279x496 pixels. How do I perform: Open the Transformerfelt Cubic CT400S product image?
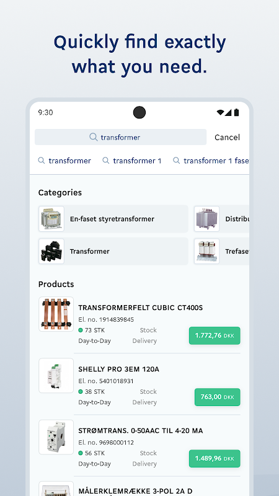[x=56, y=314]
